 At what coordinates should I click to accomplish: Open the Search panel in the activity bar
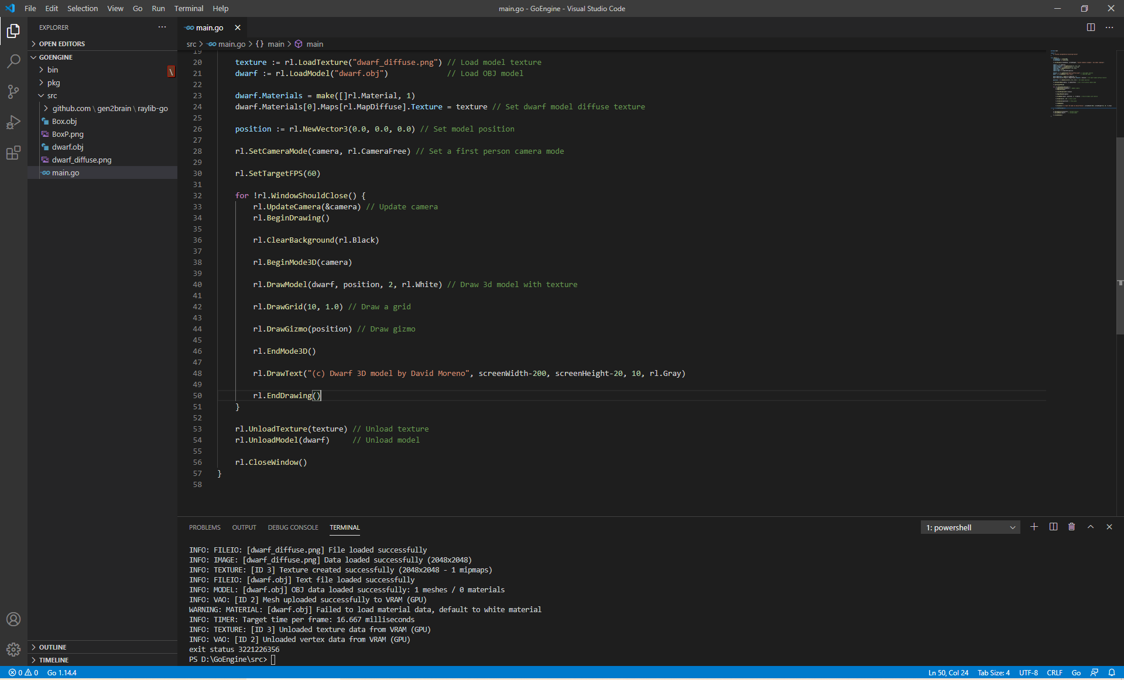coord(13,61)
